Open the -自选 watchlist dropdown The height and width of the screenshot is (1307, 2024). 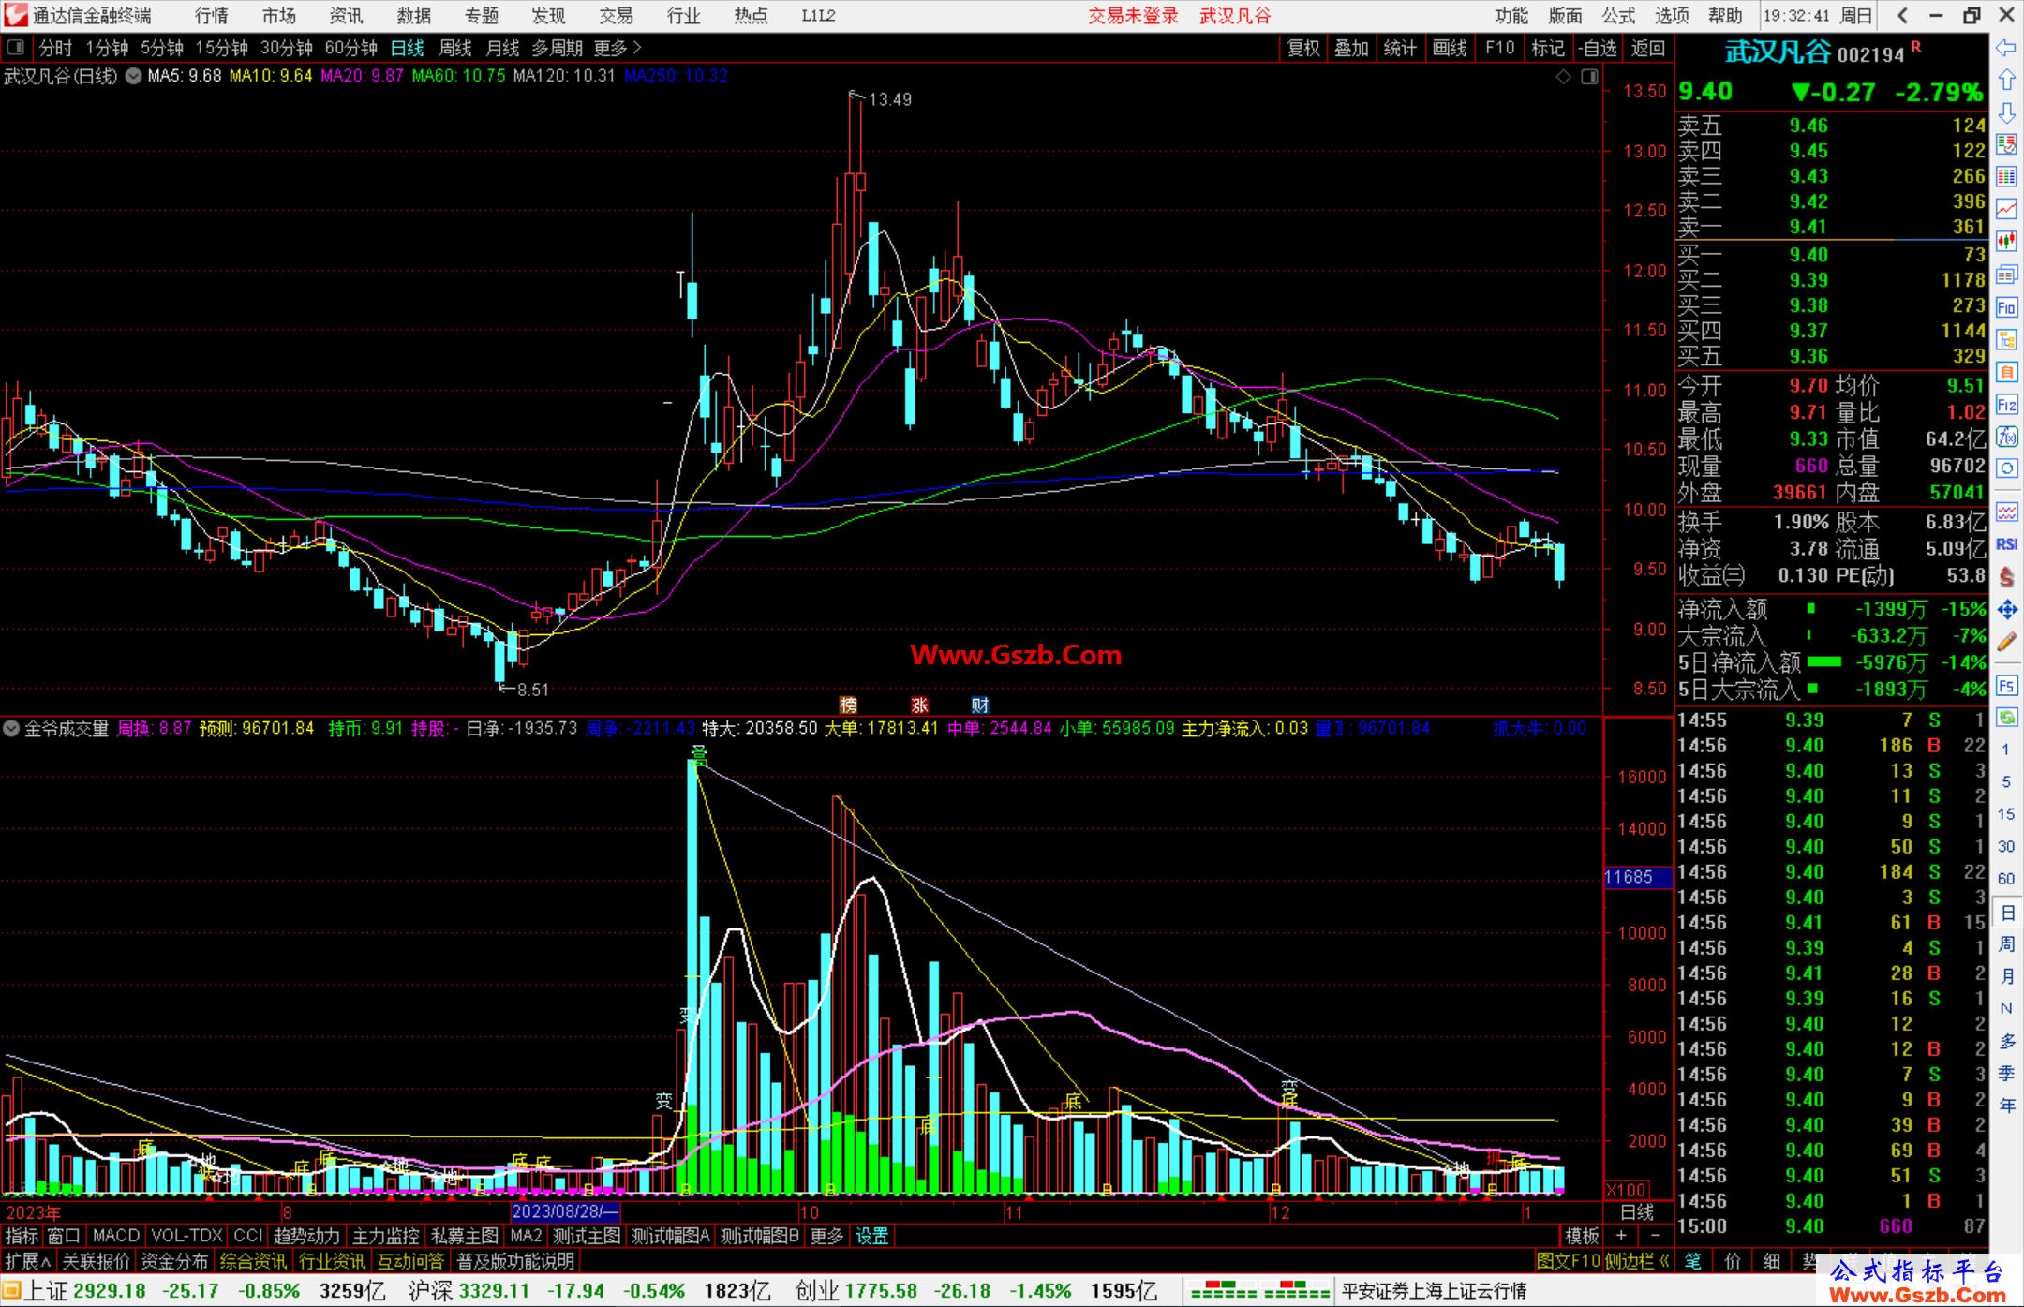click(x=1597, y=48)
